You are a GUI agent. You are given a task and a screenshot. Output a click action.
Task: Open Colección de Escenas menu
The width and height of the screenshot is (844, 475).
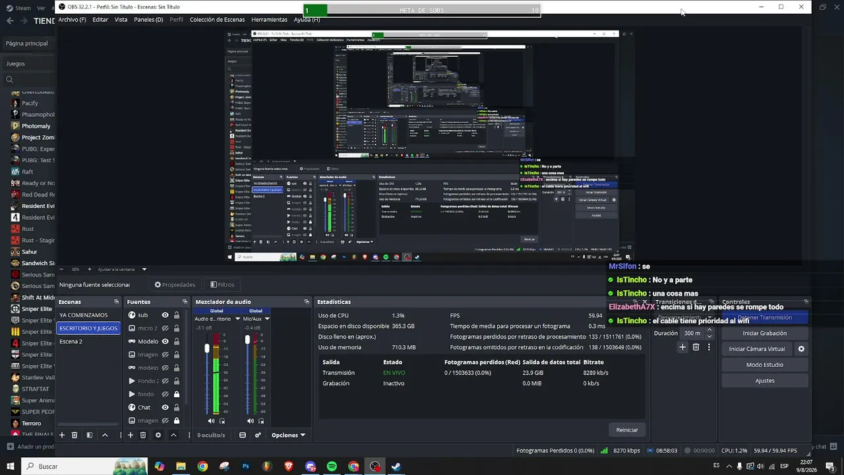[x=217, y=20]
